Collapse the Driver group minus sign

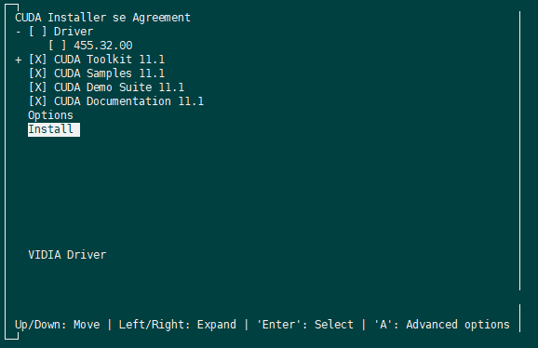[x=19, y=32]
